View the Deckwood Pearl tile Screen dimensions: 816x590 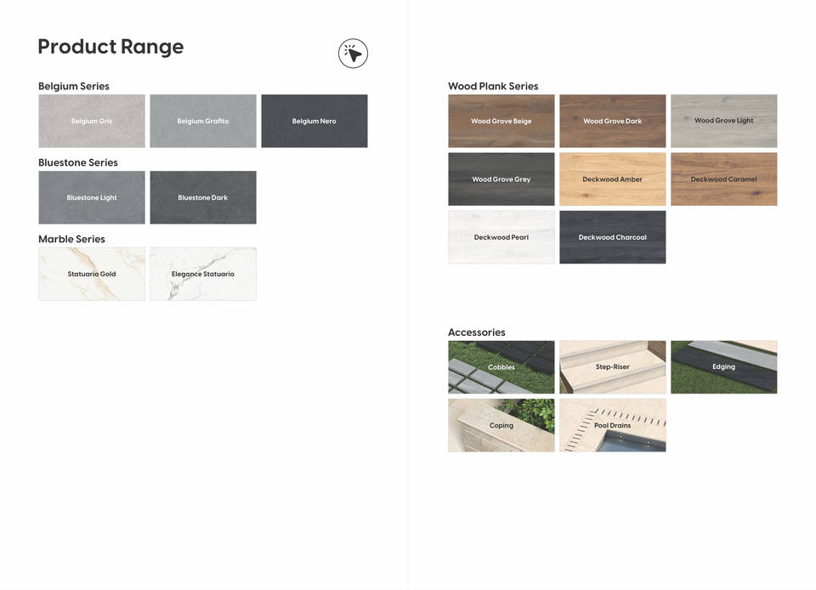(x=501, y=237)
